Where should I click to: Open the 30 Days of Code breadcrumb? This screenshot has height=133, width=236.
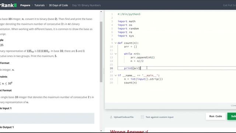[x=58, y=5]
